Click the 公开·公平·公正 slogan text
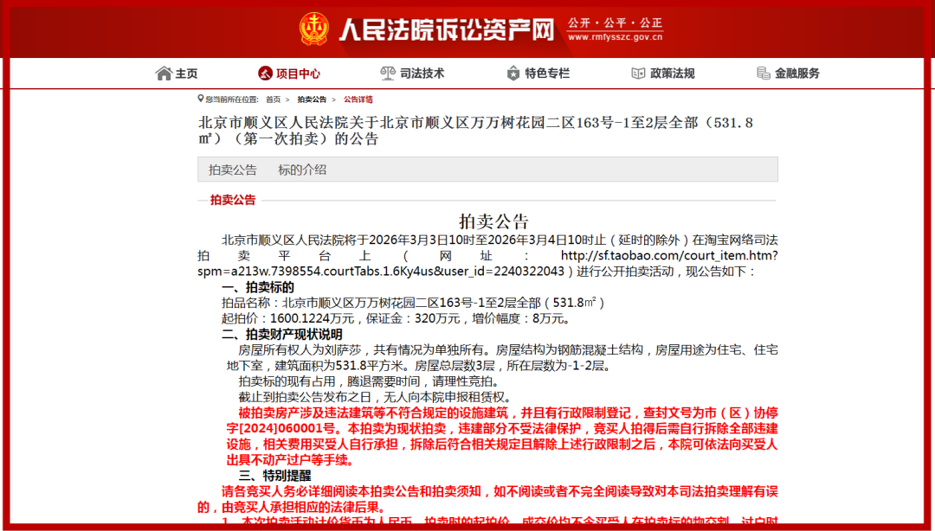 (x=615, y=21)
